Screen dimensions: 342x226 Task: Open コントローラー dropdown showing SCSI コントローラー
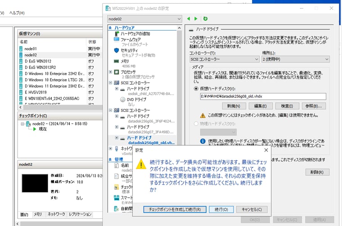tap(224, 59)
